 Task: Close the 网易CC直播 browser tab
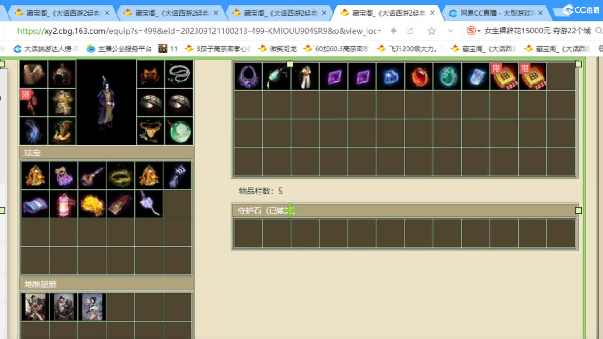(x=540, y=13)
